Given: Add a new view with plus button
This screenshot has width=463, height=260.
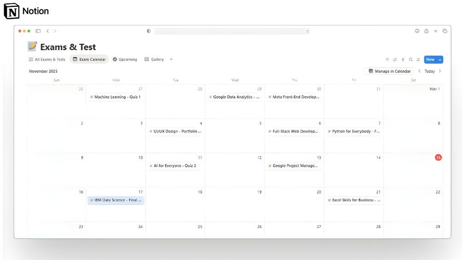Looking at the screenshot, I should tap(171, 59).
